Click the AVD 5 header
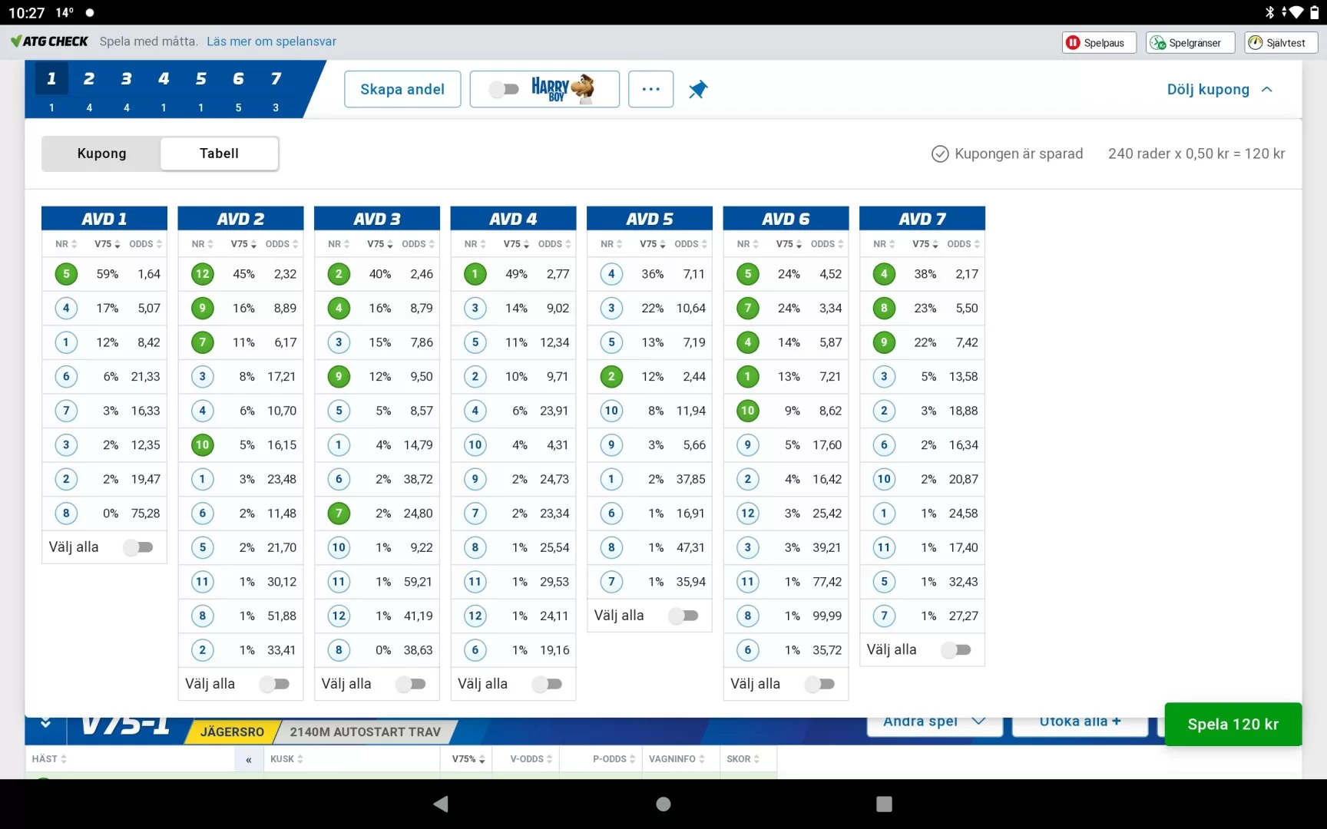This screenshot has width=1327, height=829. pyautogui.click(x=650, y=219)
